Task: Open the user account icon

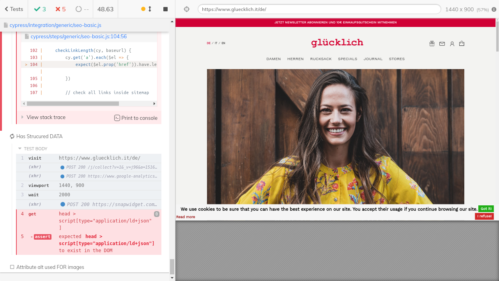Action: pos(452,44)
